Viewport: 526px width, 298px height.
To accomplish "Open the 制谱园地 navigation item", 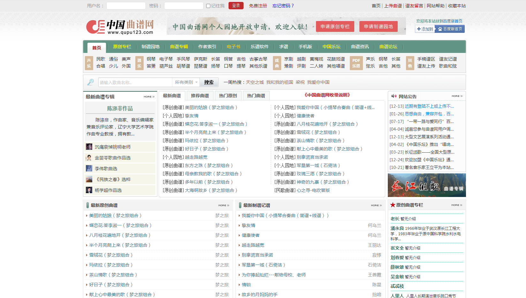I will (x=150, y=47).
